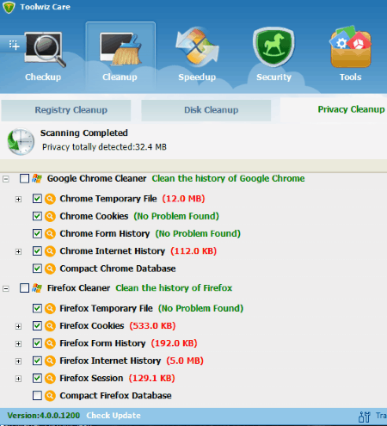This screenshot has height=426, width=387.
Task: Uncheck the Firefox Session checkbox
Action: (37, 378)
